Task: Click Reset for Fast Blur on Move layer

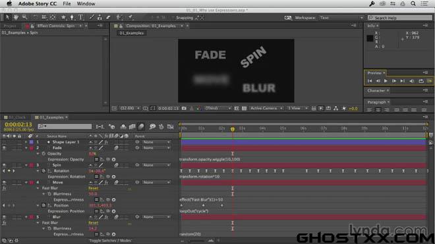Action: point(93,188)
